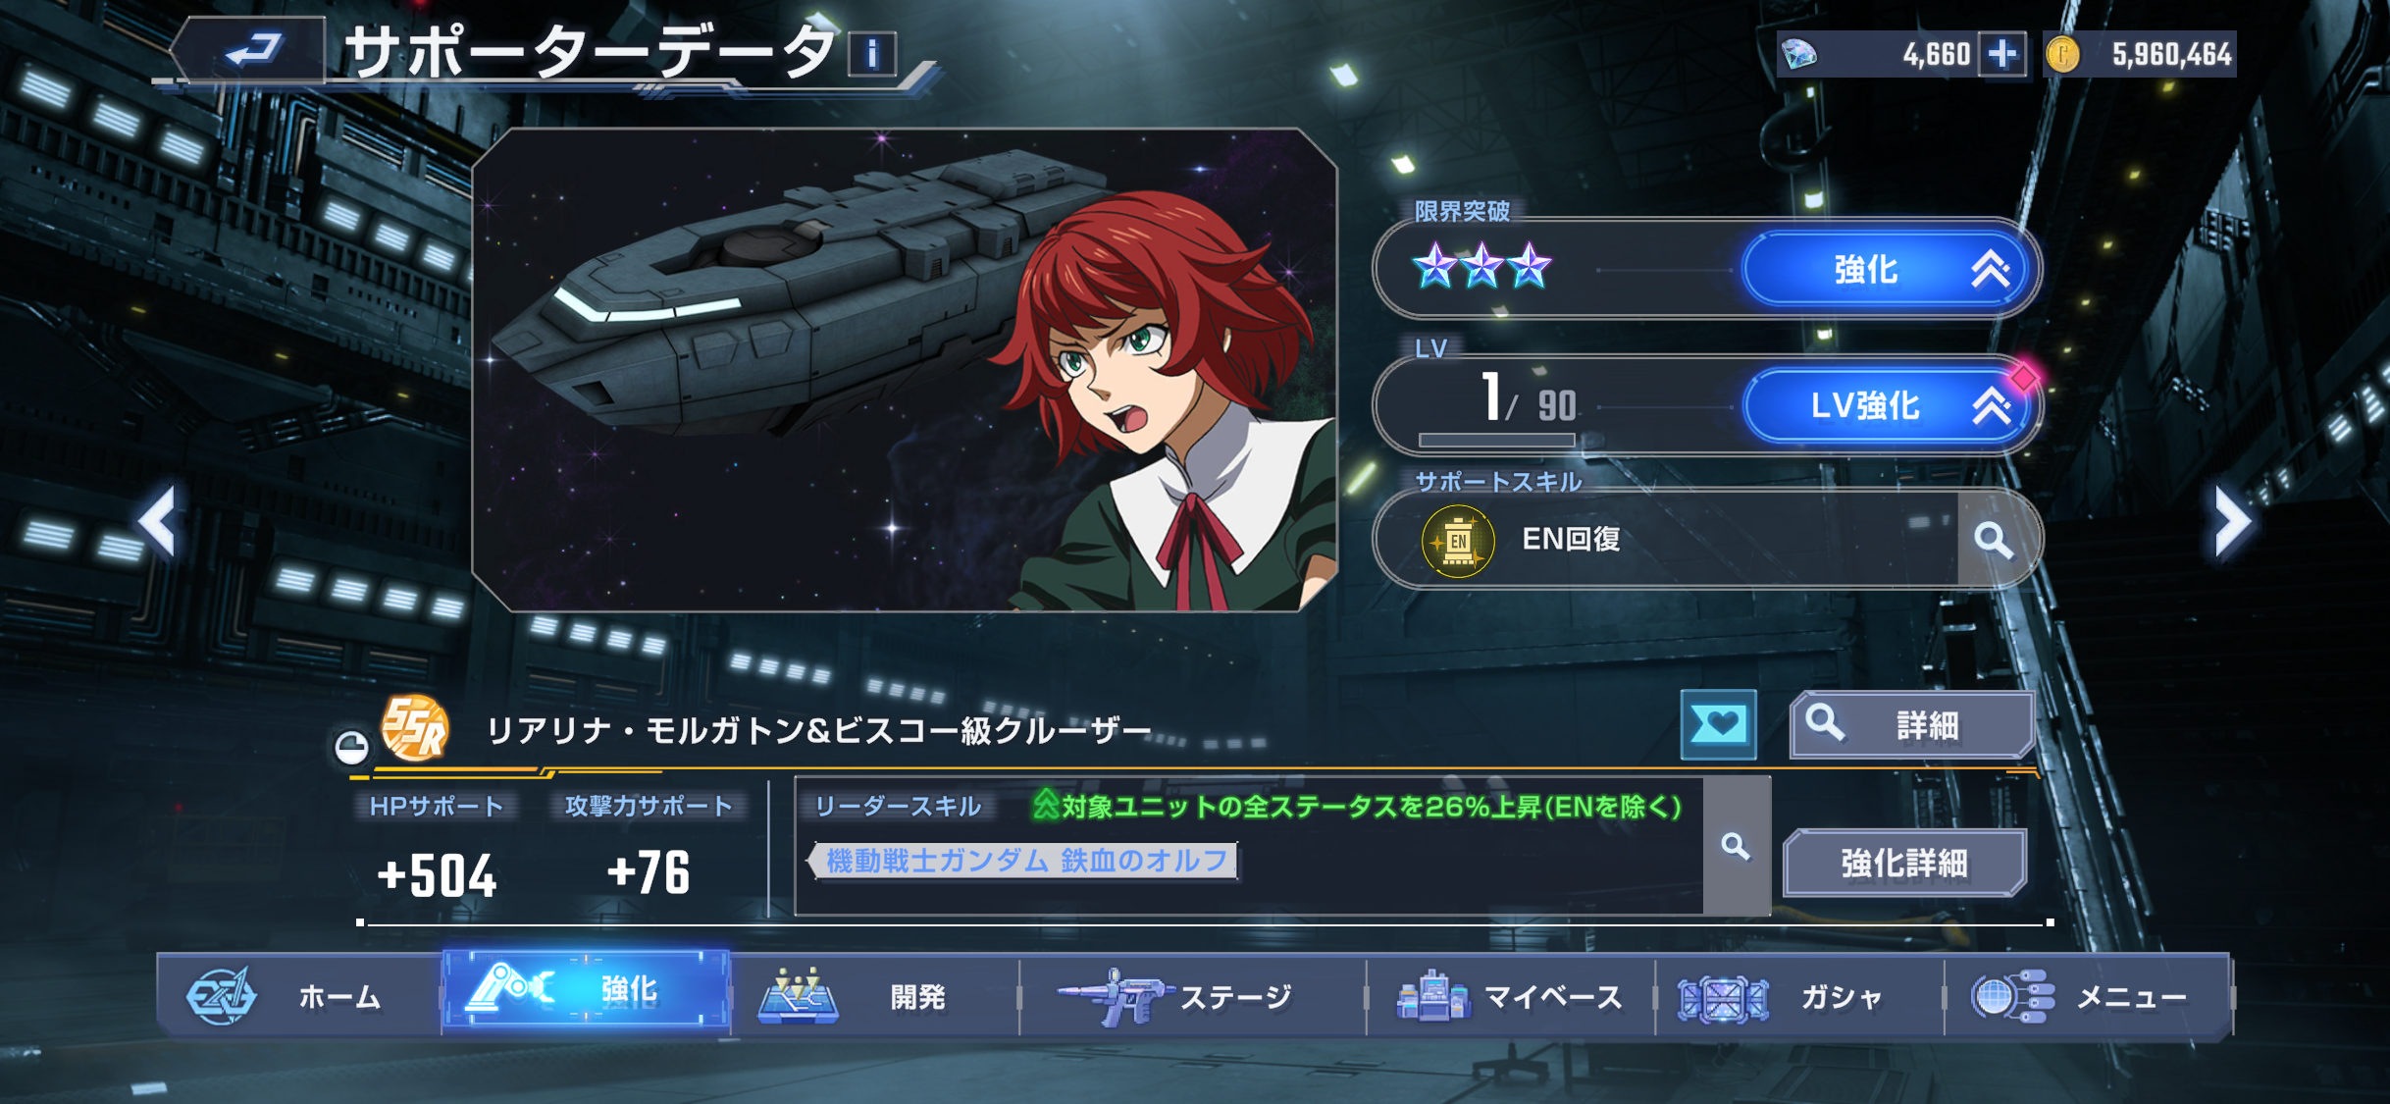Screen dimensions: 2390x1104
Task: Open the ガシャ tab
Action: (1799, 998)
